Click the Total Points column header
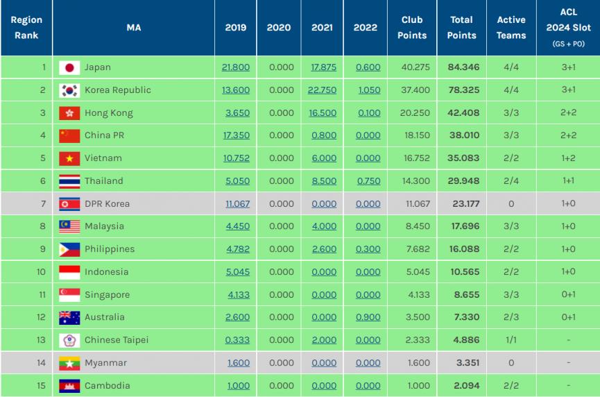600x397 pixels. point(461,28)
